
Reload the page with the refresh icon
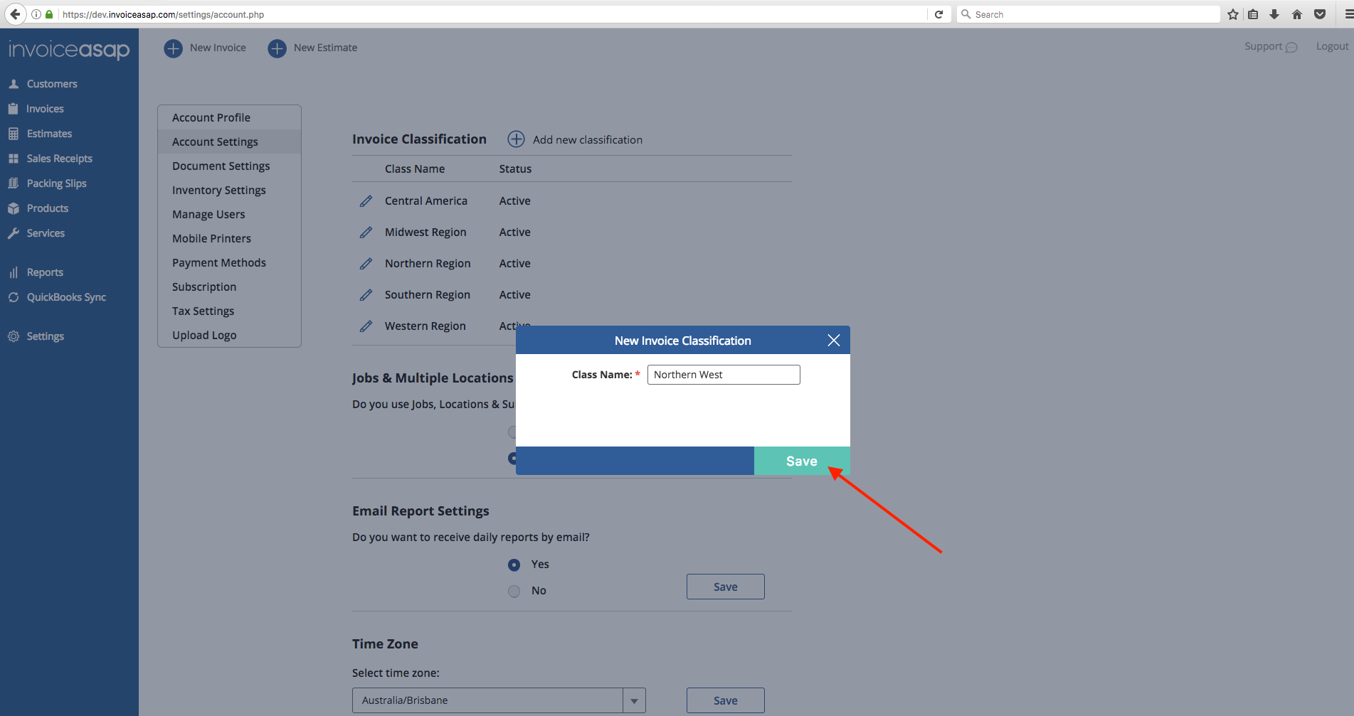tap(938, 14)
